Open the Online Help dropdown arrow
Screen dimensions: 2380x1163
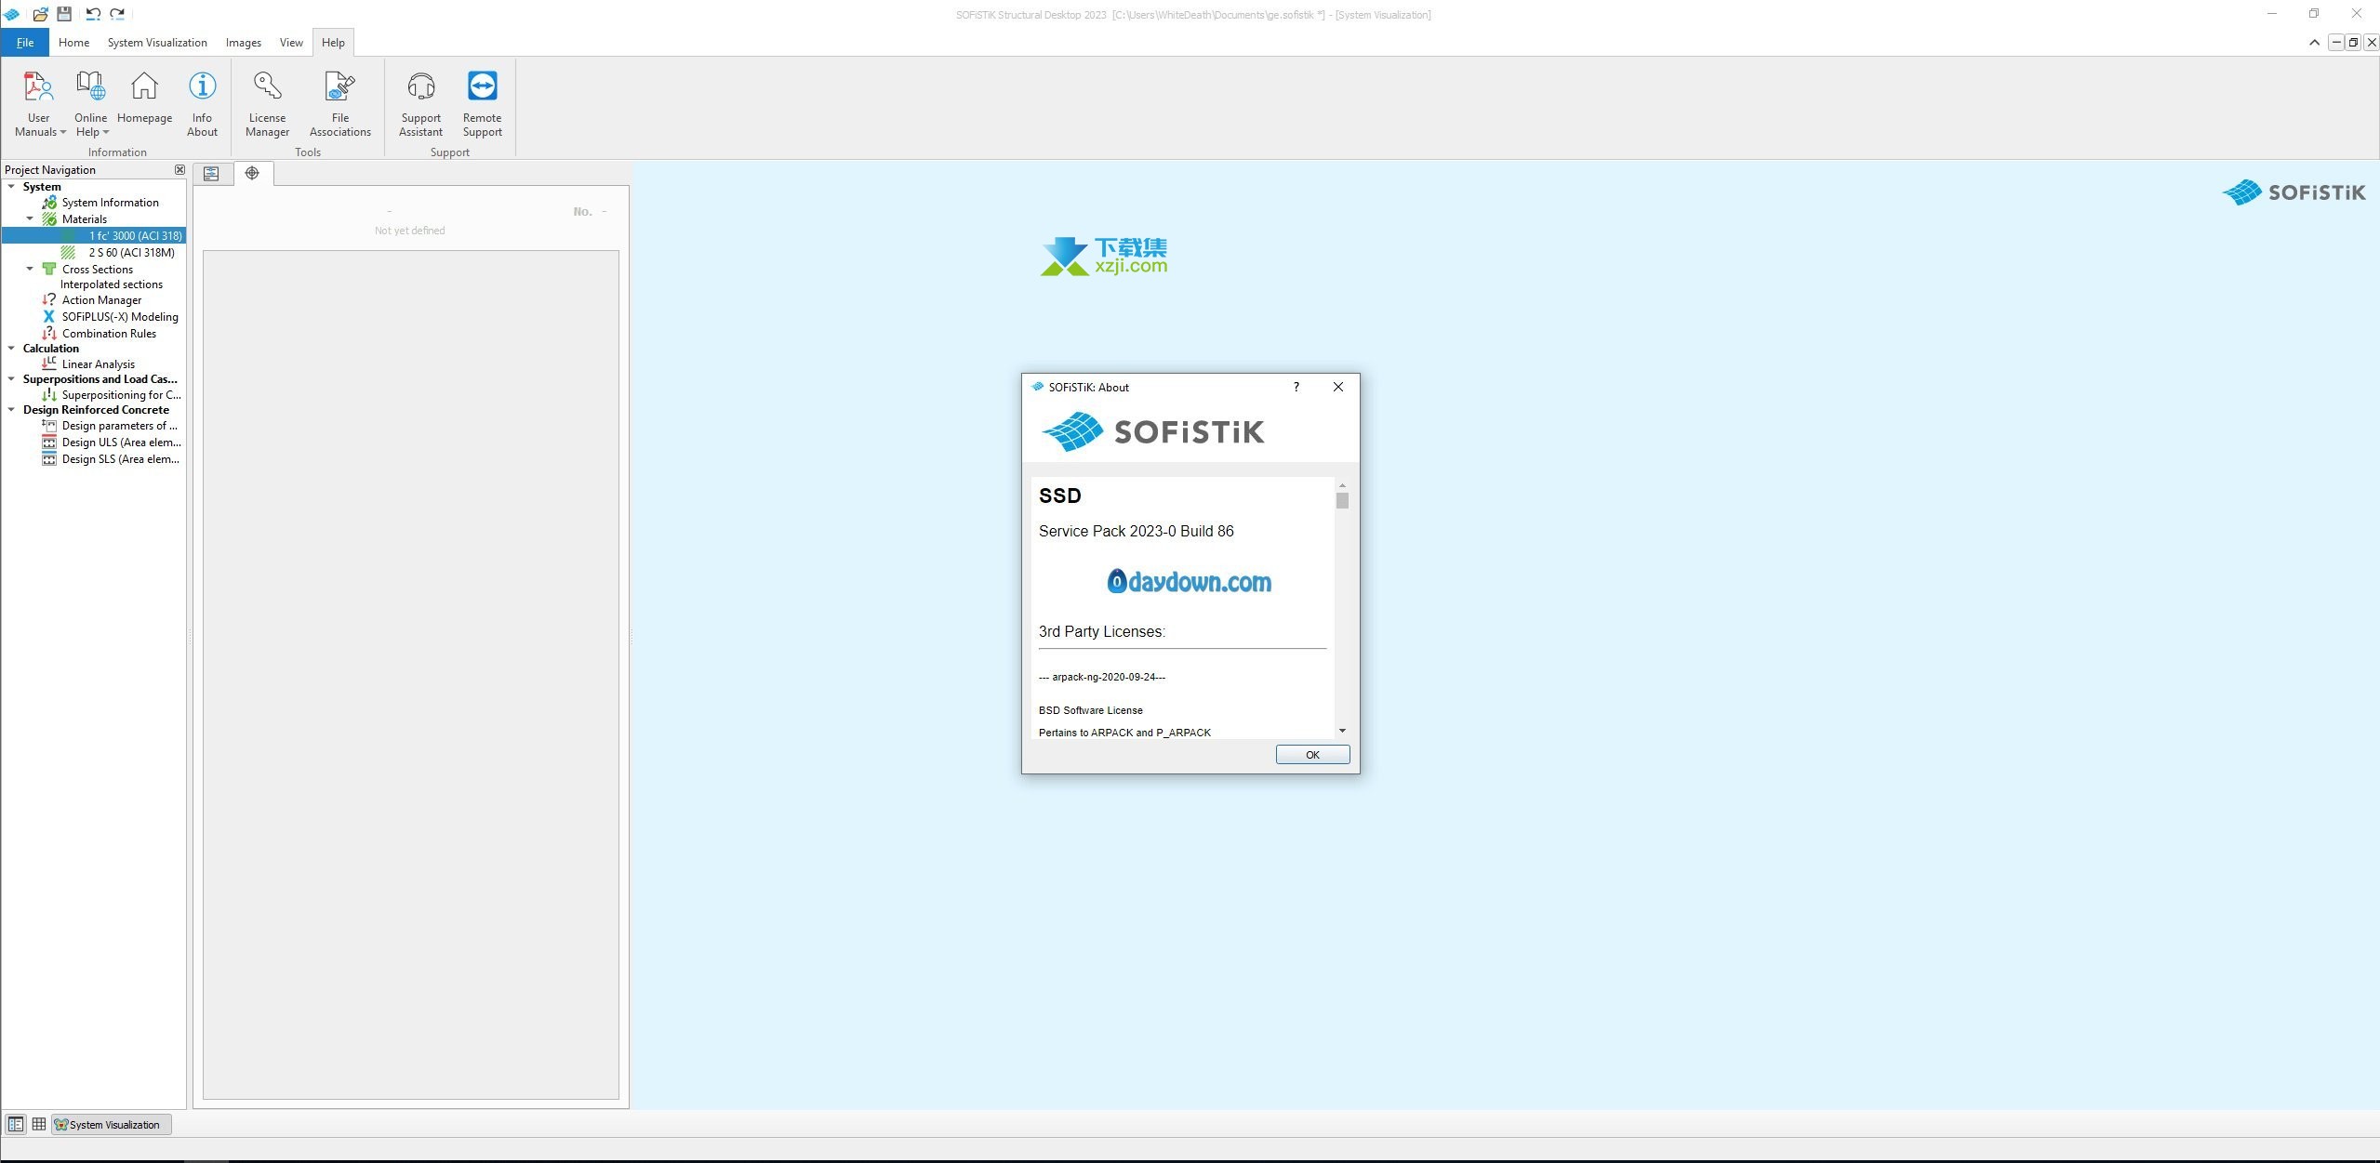coord(106,133)
